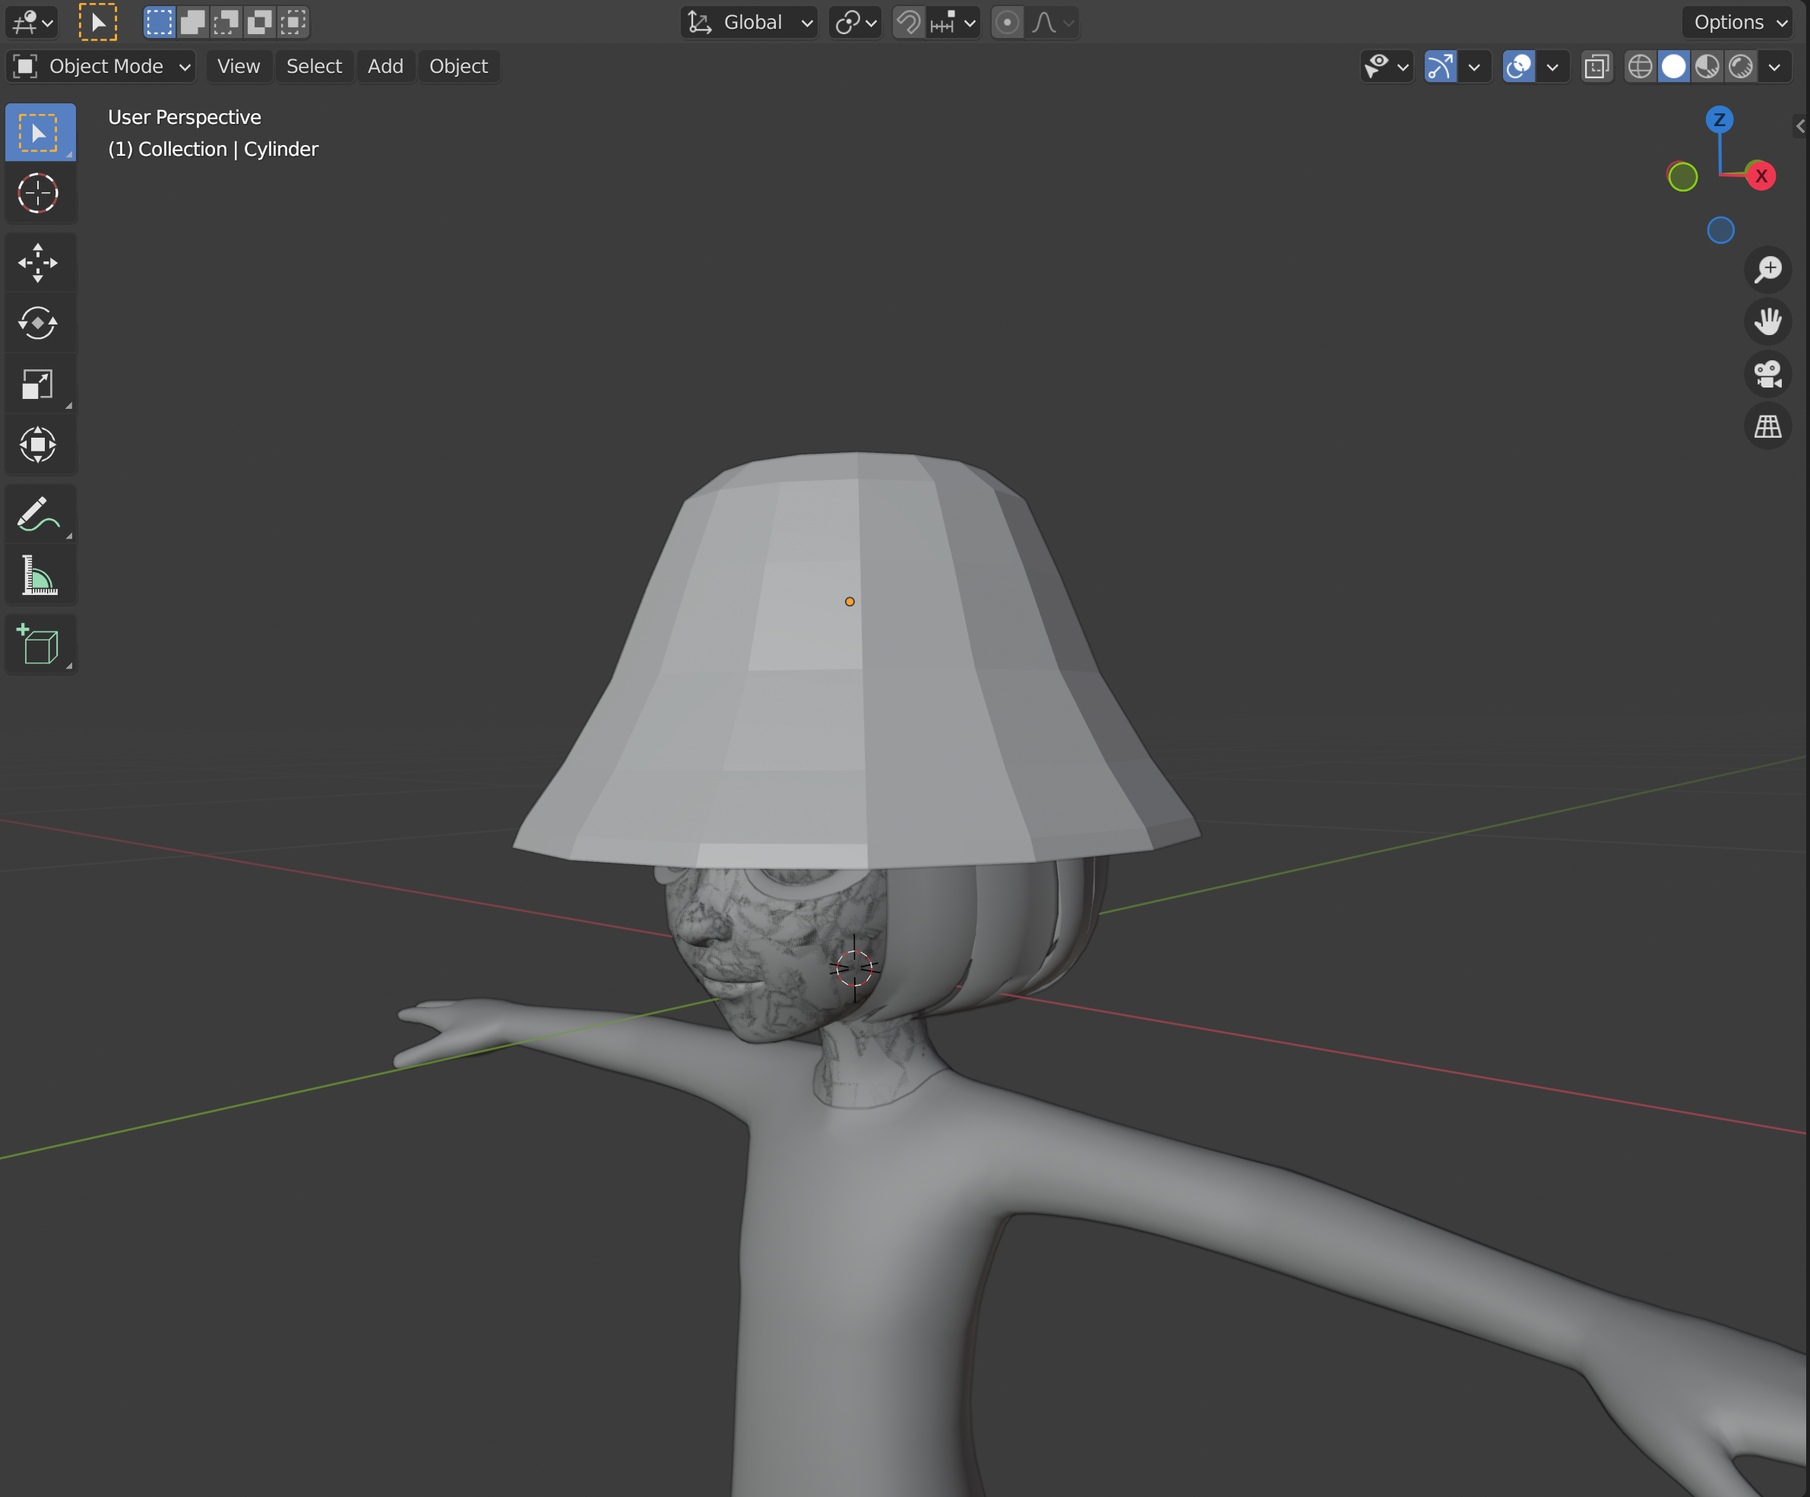Screen dimensions: 1810x1497
Task: Expand gizmo options dropdown arrow
Action: coord(1474,66)
